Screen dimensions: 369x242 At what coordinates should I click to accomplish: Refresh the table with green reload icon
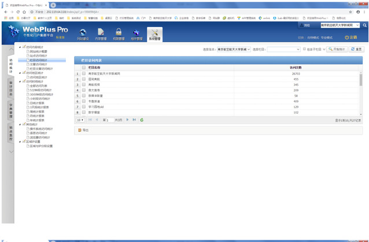click(x=142, y=120)
